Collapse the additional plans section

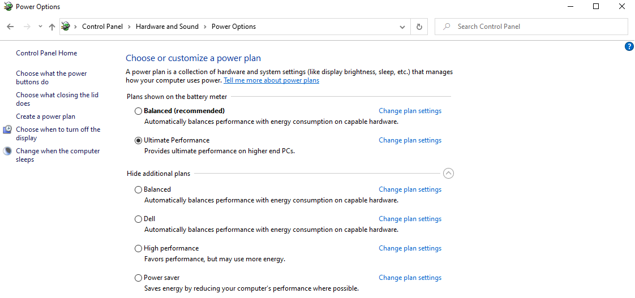point(448,173)
